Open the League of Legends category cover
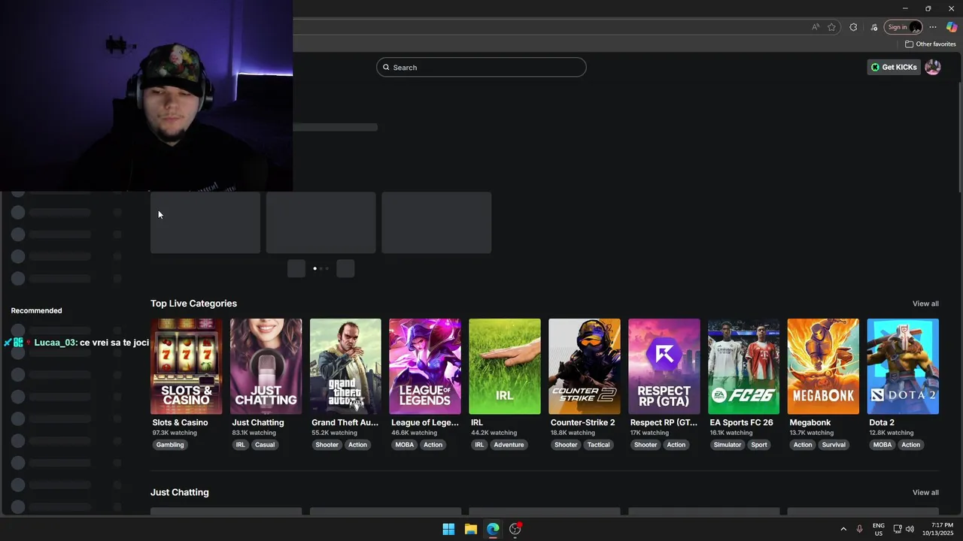The image size is (963, 541). point(425,366)
